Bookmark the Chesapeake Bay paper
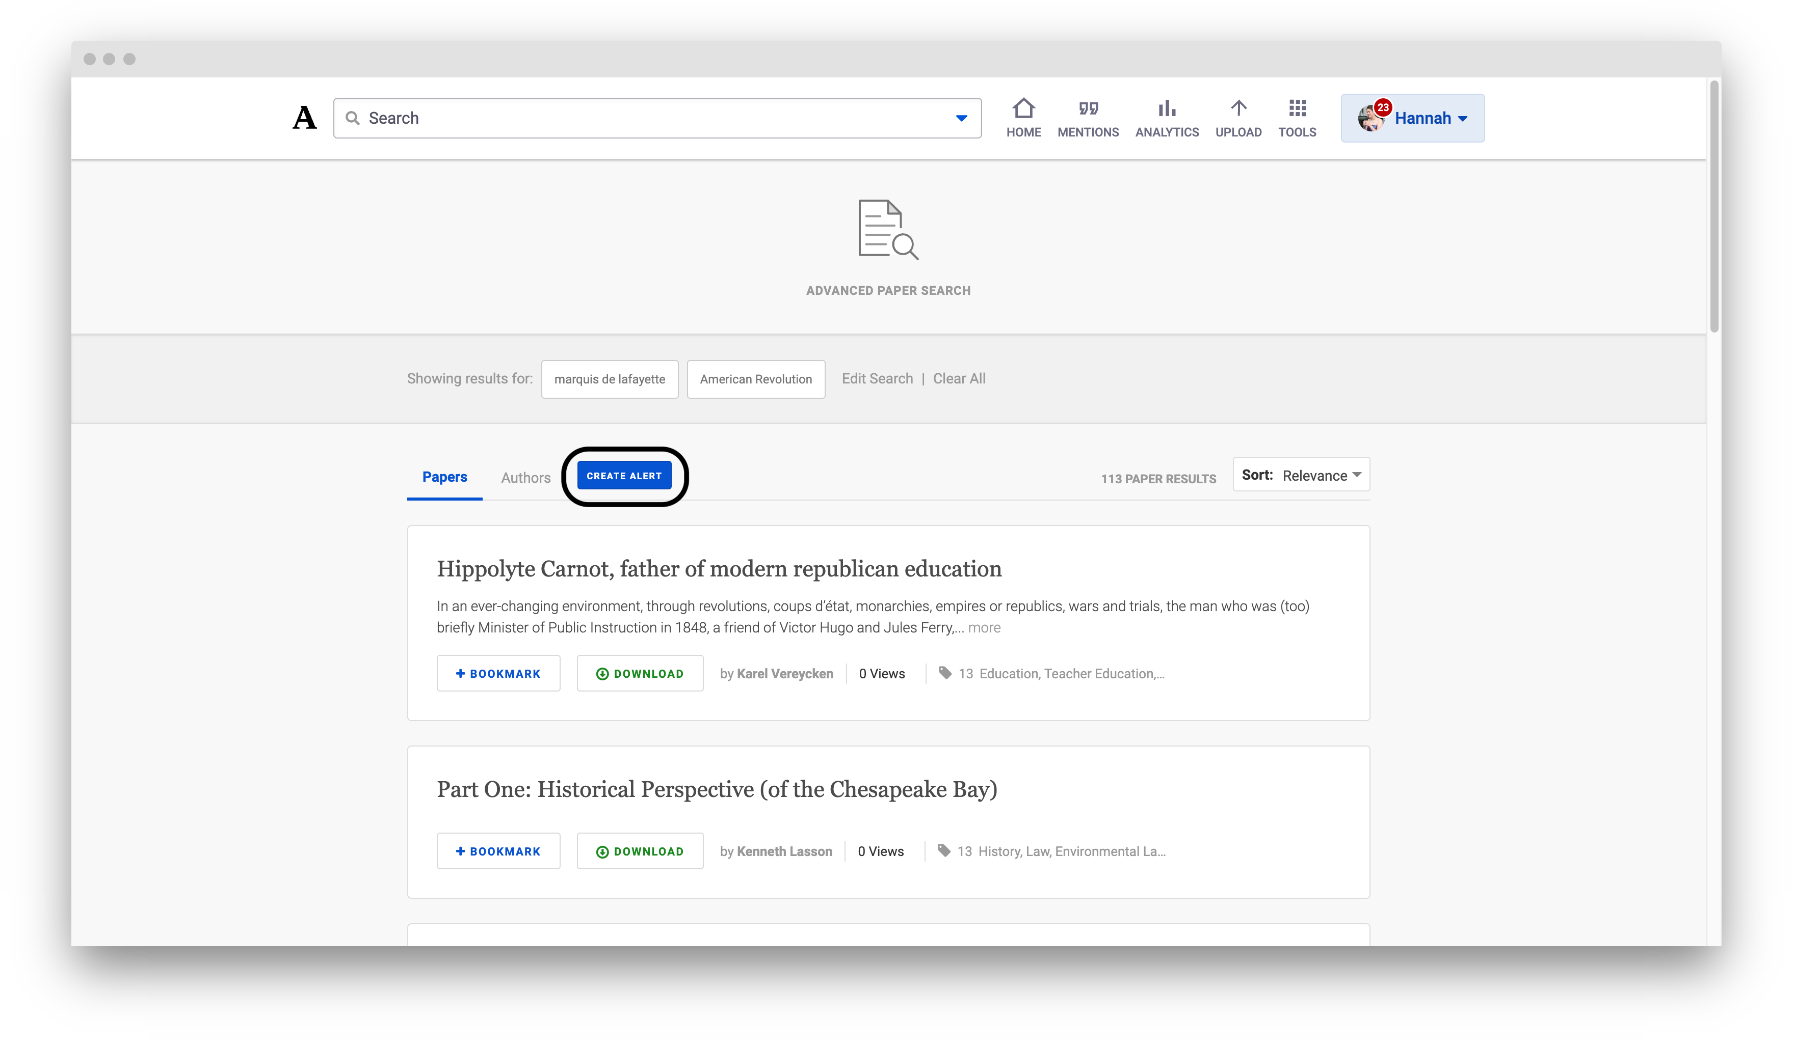The height and width of the screenshot is (1048, 1793). tap(498, 851)
